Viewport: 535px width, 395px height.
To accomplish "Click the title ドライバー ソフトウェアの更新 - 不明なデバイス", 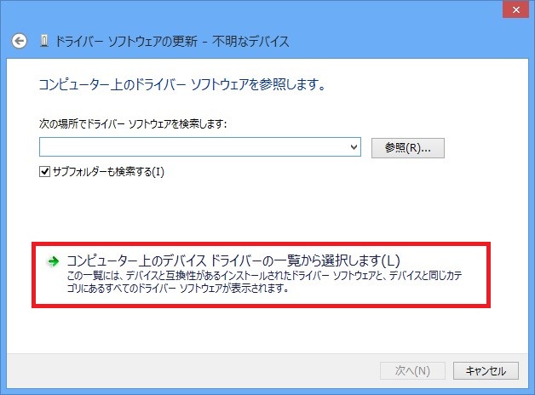I will click(x=170, y=41).
